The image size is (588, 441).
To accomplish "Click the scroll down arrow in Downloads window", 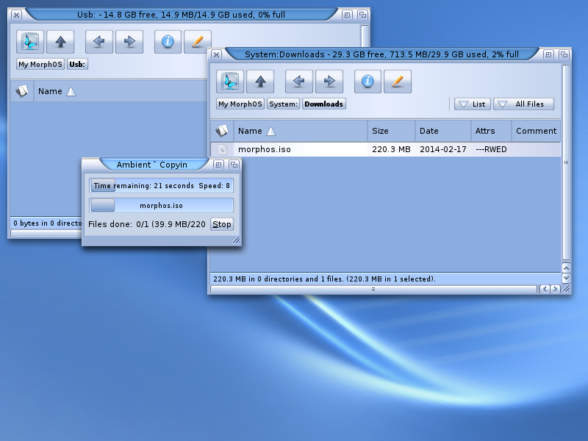I will [x=566, y=278].
